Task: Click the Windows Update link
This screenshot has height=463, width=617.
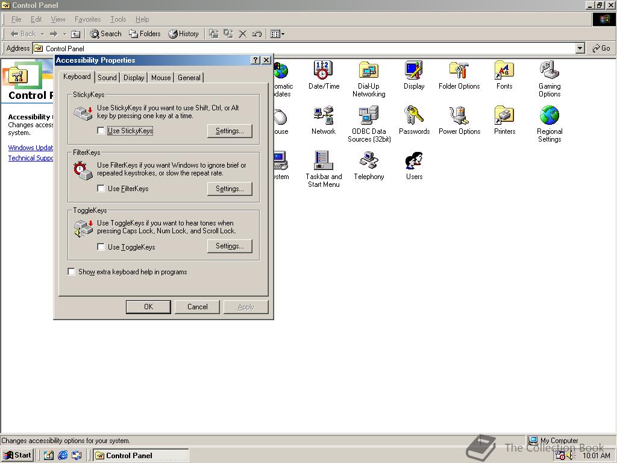Action: coord(31,148)
